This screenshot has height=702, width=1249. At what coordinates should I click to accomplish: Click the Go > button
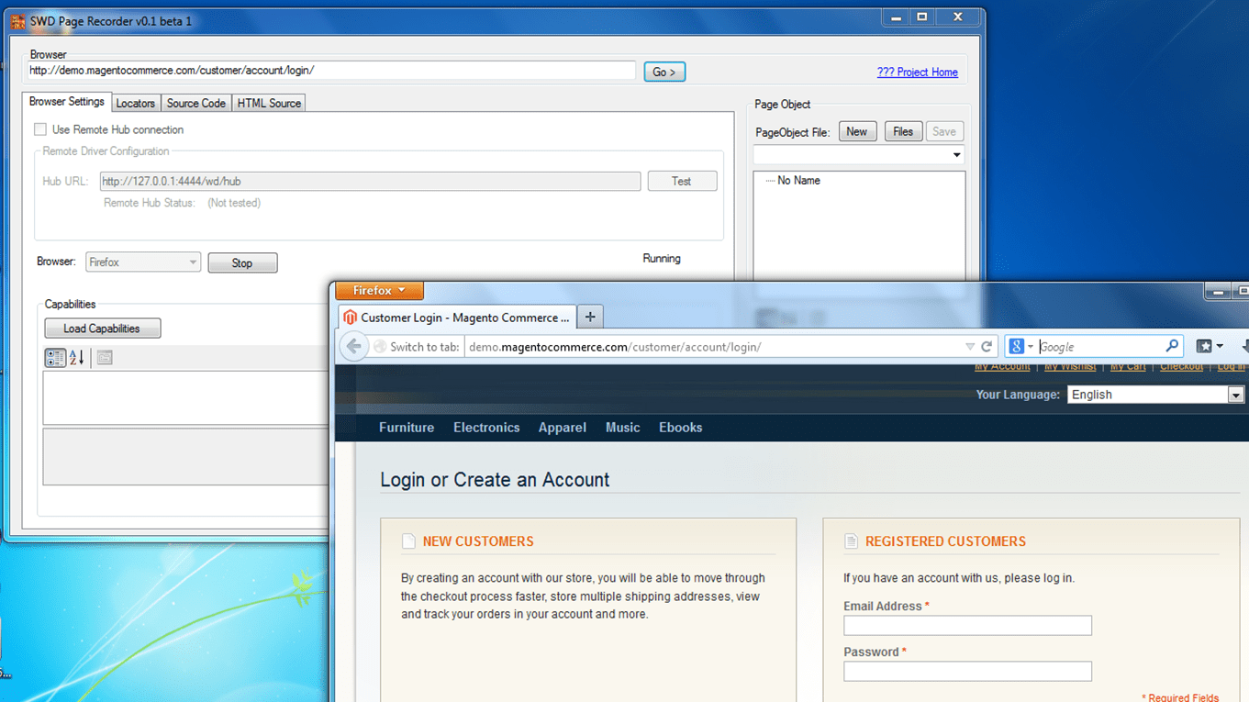[x=664, y=72]
